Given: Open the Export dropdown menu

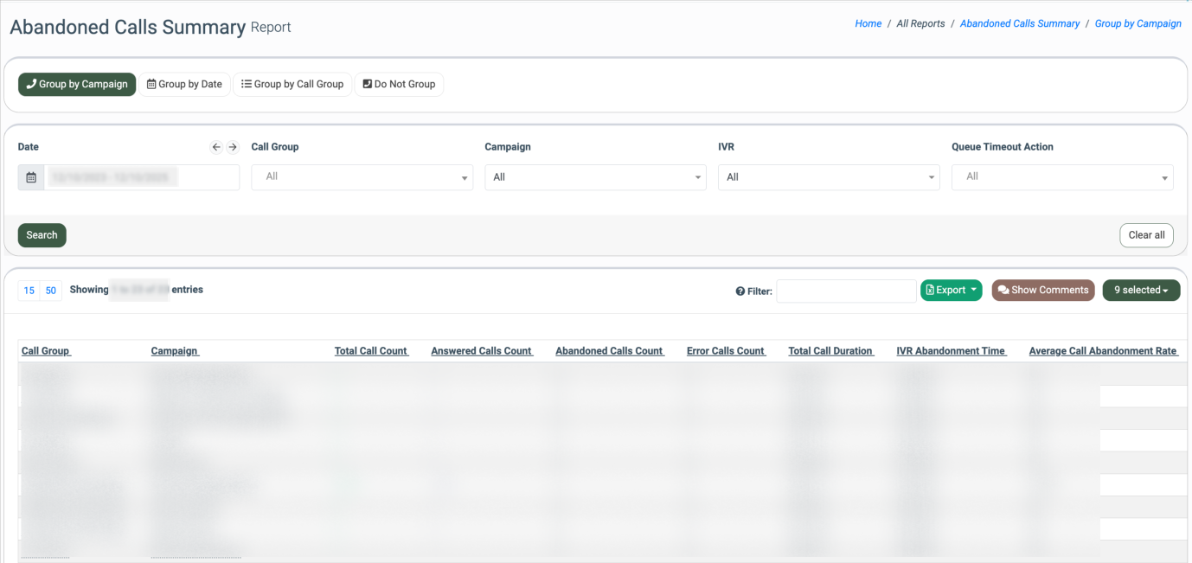Looking at the screenshot, I should [951, 291].
